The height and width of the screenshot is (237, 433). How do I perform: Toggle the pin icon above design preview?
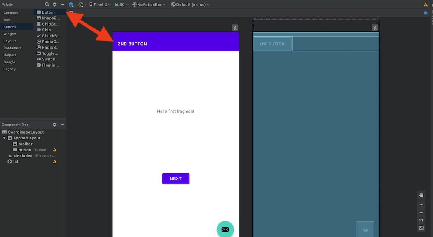[x=235, y=28]
